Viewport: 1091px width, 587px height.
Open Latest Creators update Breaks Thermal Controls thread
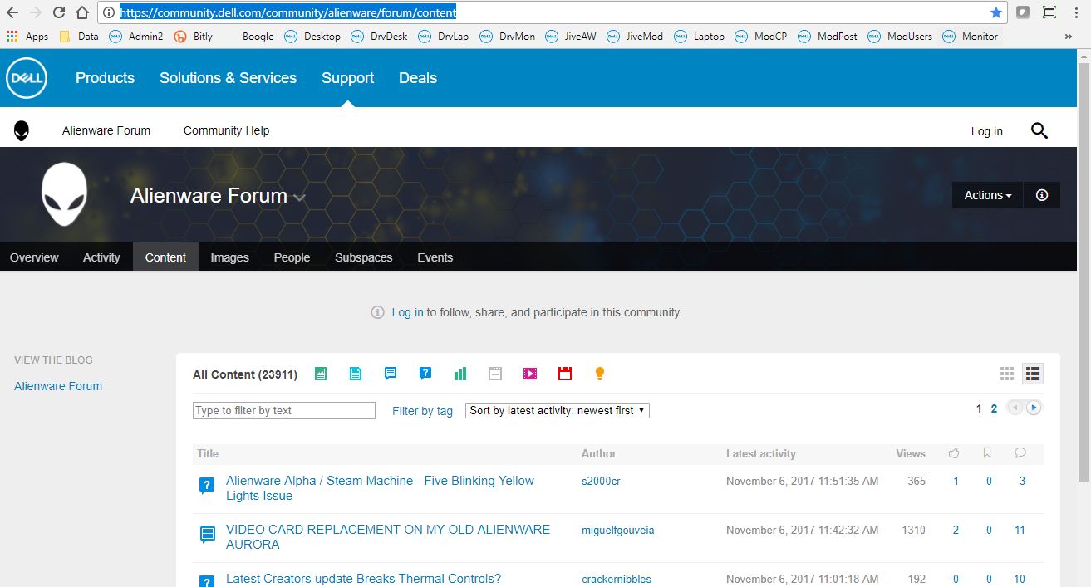(363, 579)
